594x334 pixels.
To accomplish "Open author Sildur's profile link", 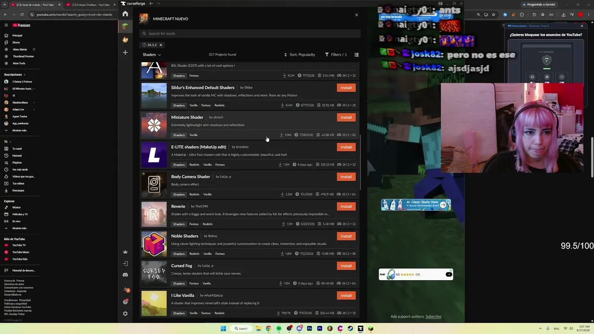I will (x=248, y=88).
